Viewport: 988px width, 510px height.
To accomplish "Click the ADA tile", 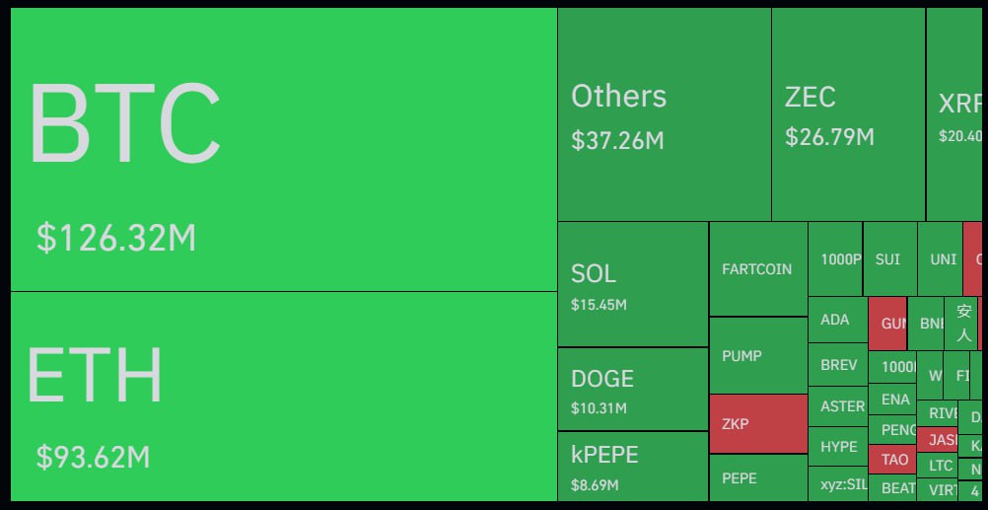I will point(836,320).
